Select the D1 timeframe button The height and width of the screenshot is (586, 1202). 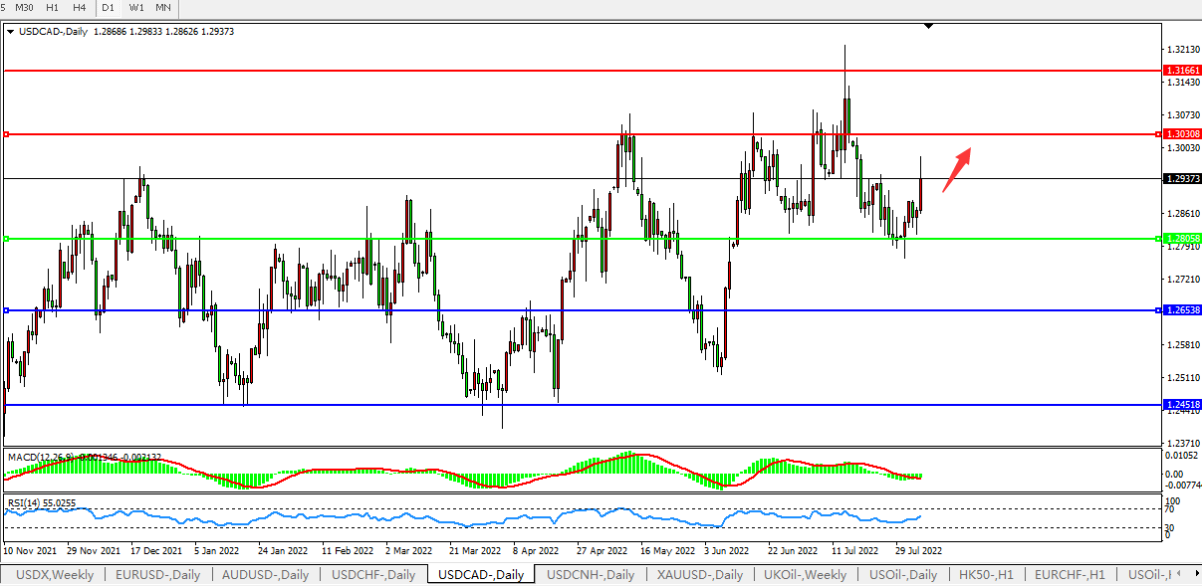tap(109, 8)
